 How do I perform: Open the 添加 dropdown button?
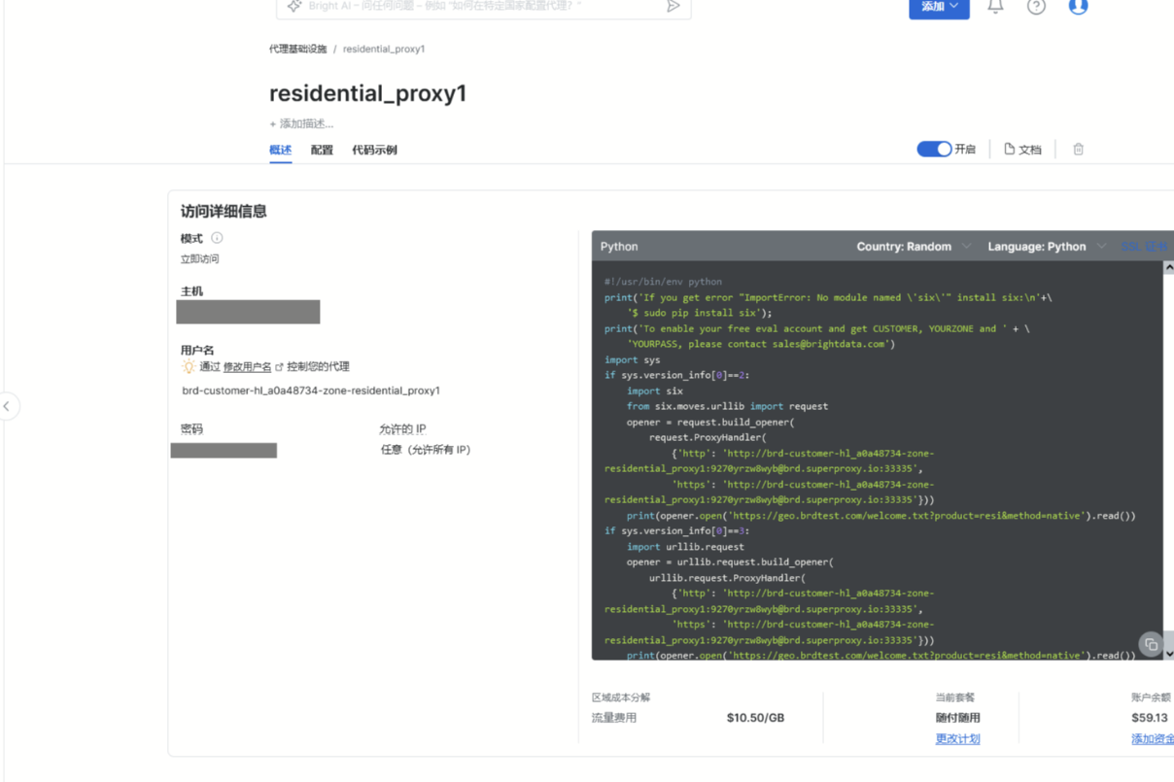[939, 7]
